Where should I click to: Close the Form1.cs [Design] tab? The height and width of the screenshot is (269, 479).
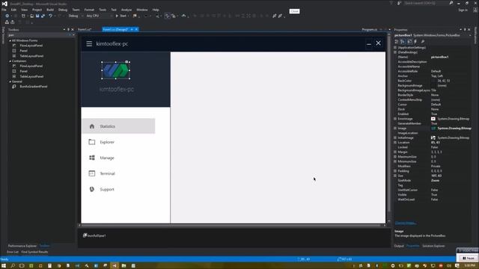coord(136,30)
